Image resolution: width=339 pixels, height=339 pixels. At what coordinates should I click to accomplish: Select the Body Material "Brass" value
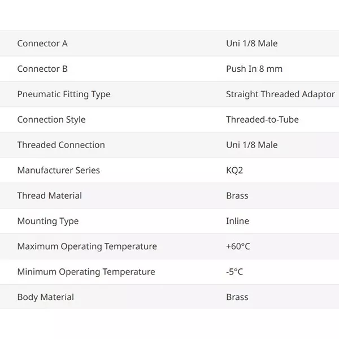click(x=237, y=298)
